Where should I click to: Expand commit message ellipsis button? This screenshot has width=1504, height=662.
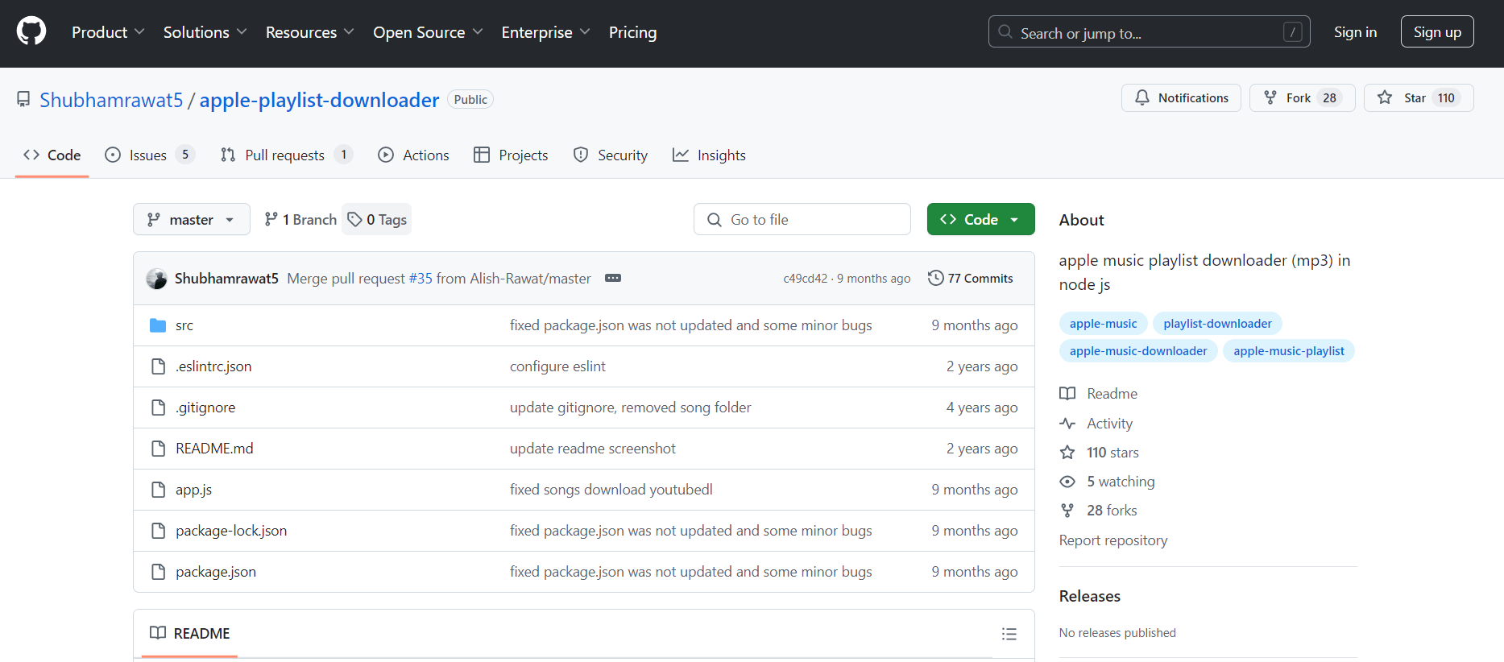click(613, 278)
